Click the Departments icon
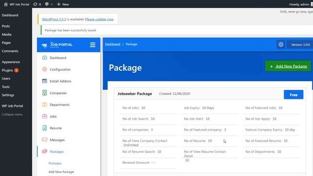Image resolution: width=313 pixels, height=176 pixels. click(45, 105)
